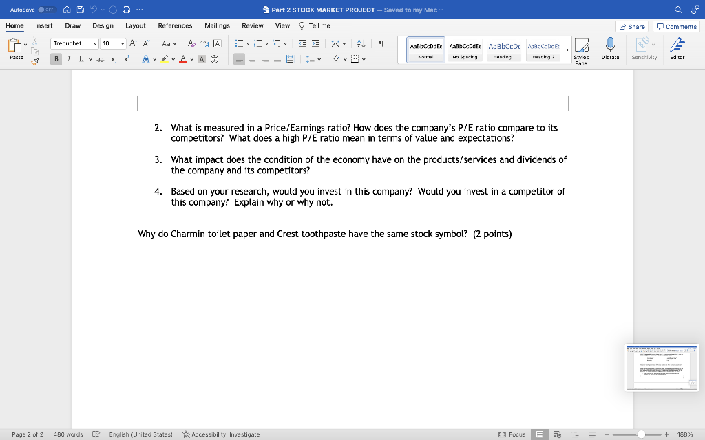
Task: Start Dictate voice typing
Action: pos(610,47)
